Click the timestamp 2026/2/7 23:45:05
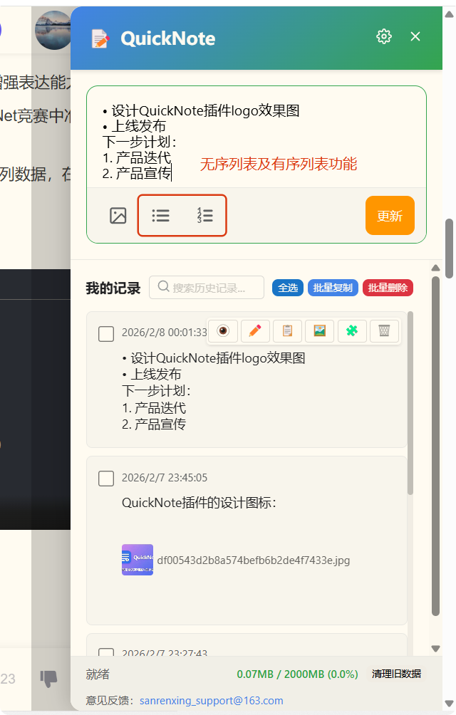The image size is (456, 715). click(164, 477)
